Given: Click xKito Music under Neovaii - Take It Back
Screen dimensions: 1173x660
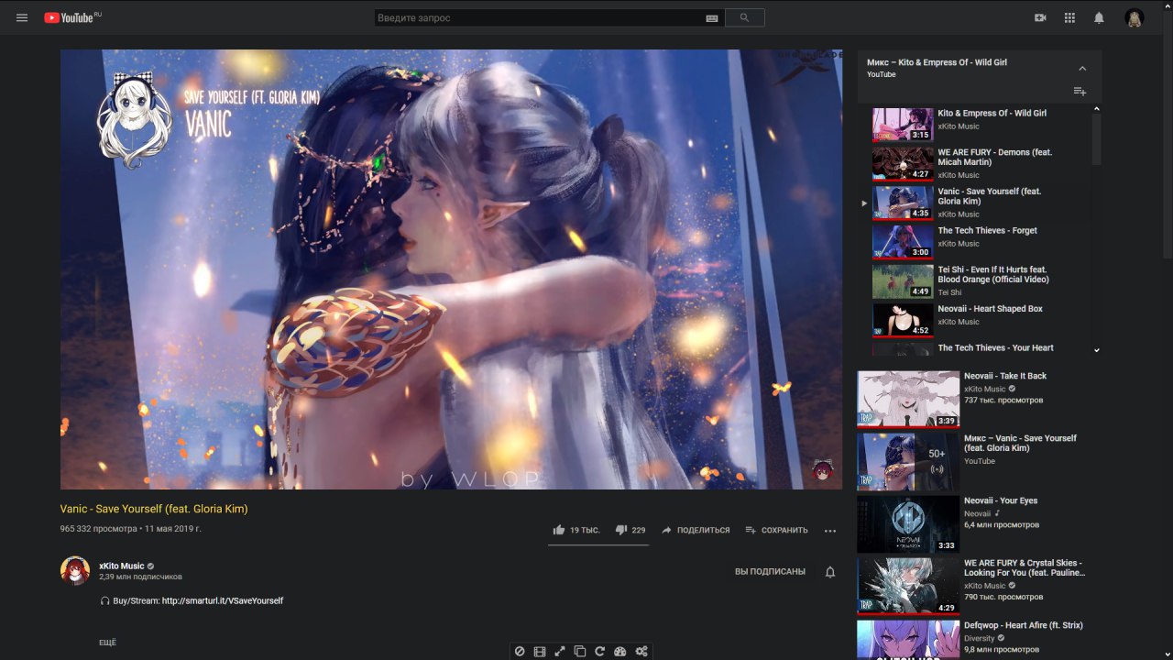Looking at the screenshot, I should click(985, 389).
